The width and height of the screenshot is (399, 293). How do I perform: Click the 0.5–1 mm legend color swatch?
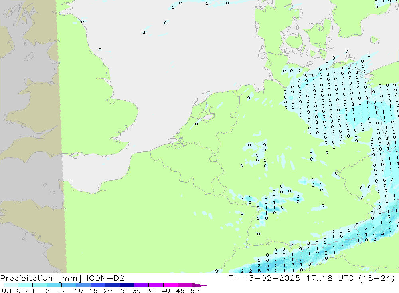point(26,285)
